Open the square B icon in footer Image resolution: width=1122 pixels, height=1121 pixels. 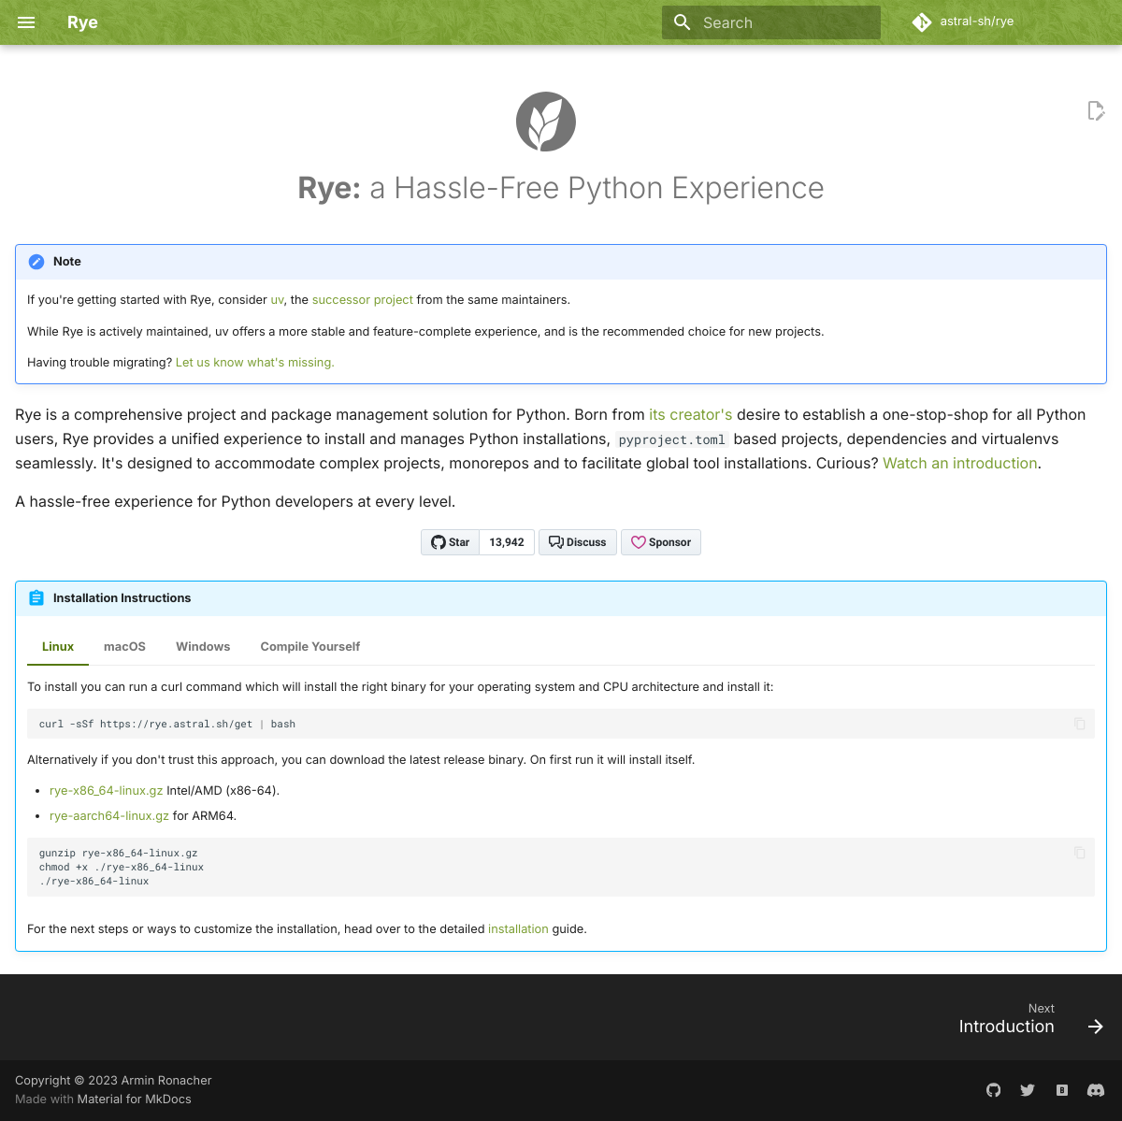[1062, 1090]
